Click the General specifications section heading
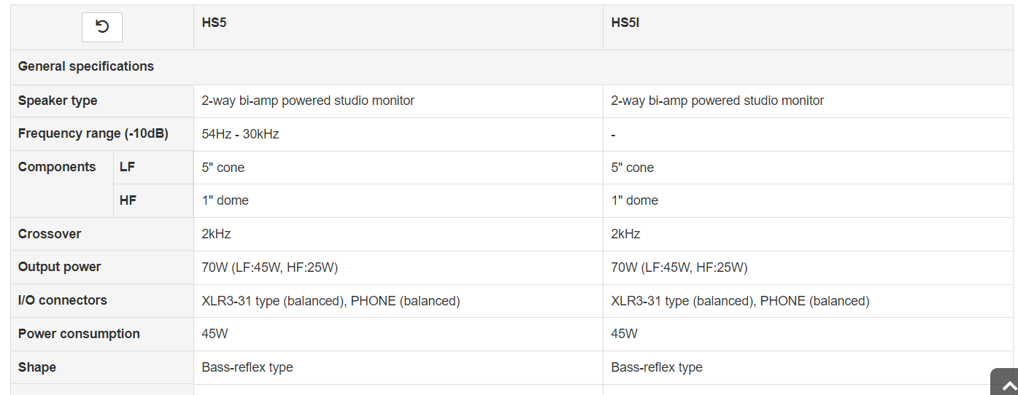The image size is (1018, 395). click(86, 66)
